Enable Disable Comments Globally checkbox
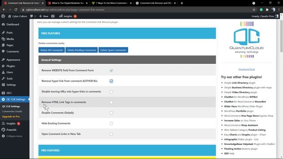Screen dimensions: 283x159 tap(111, 113)
